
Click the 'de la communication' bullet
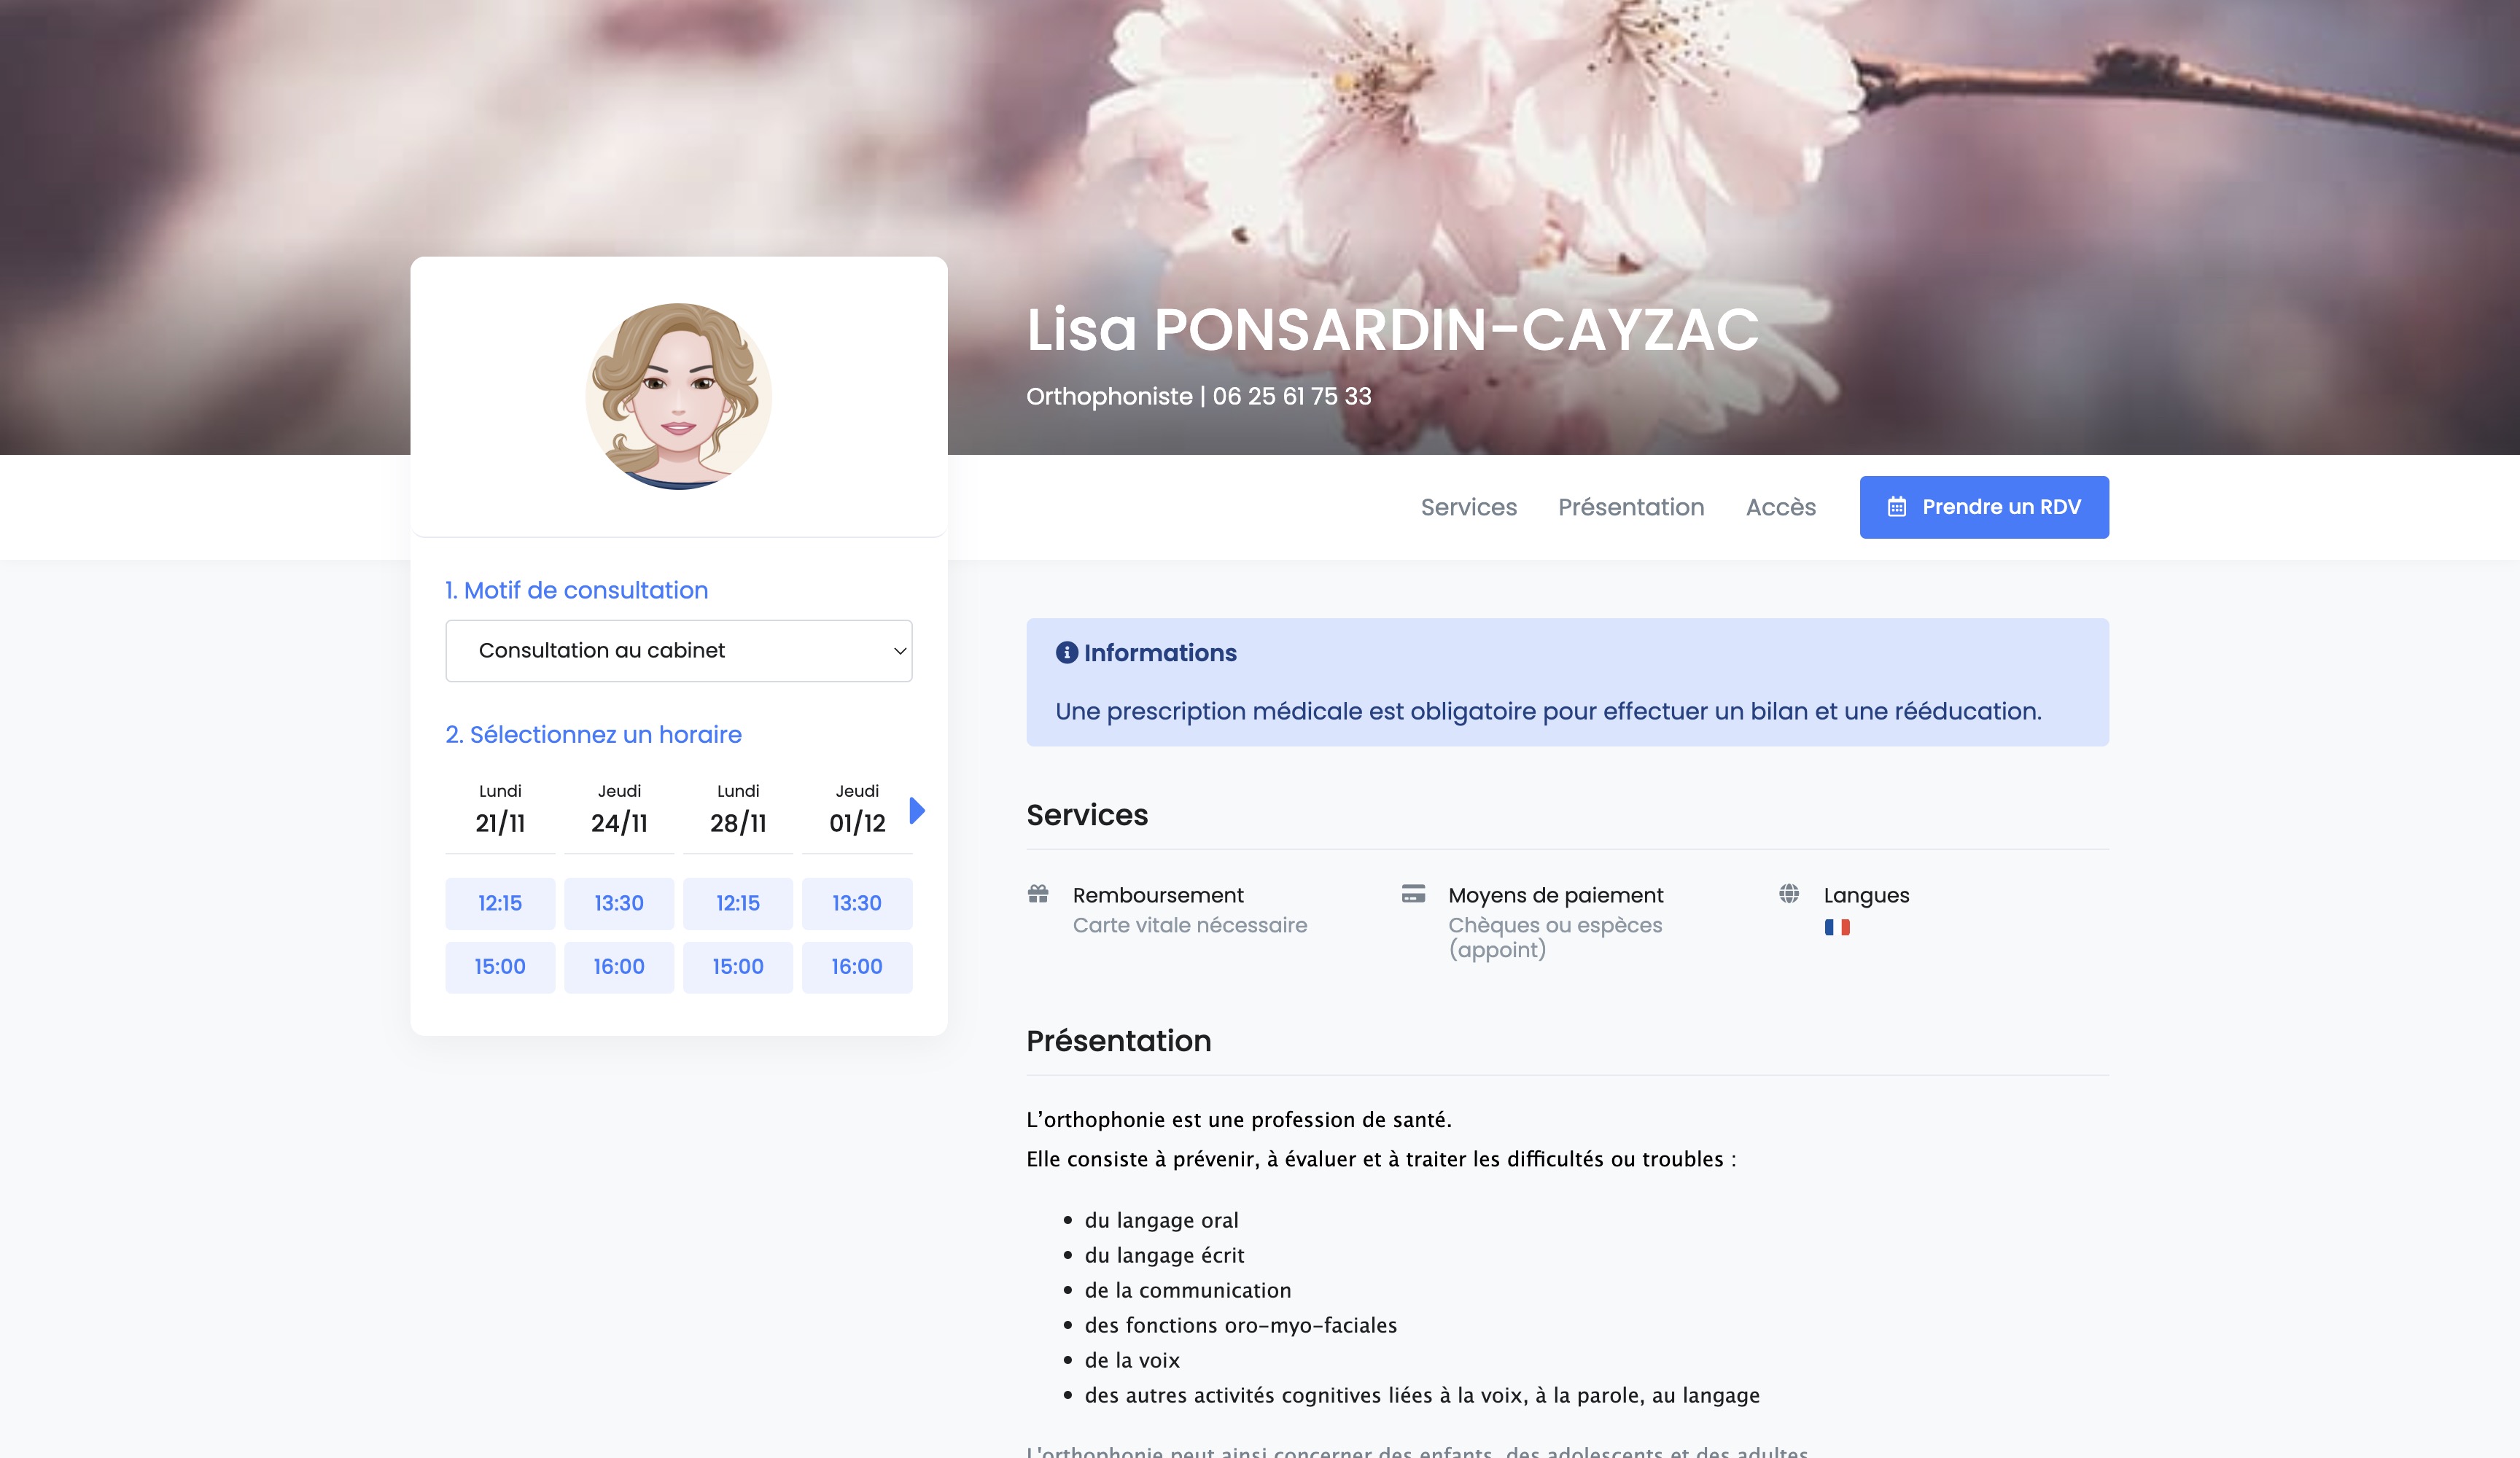(1188, 1290)
